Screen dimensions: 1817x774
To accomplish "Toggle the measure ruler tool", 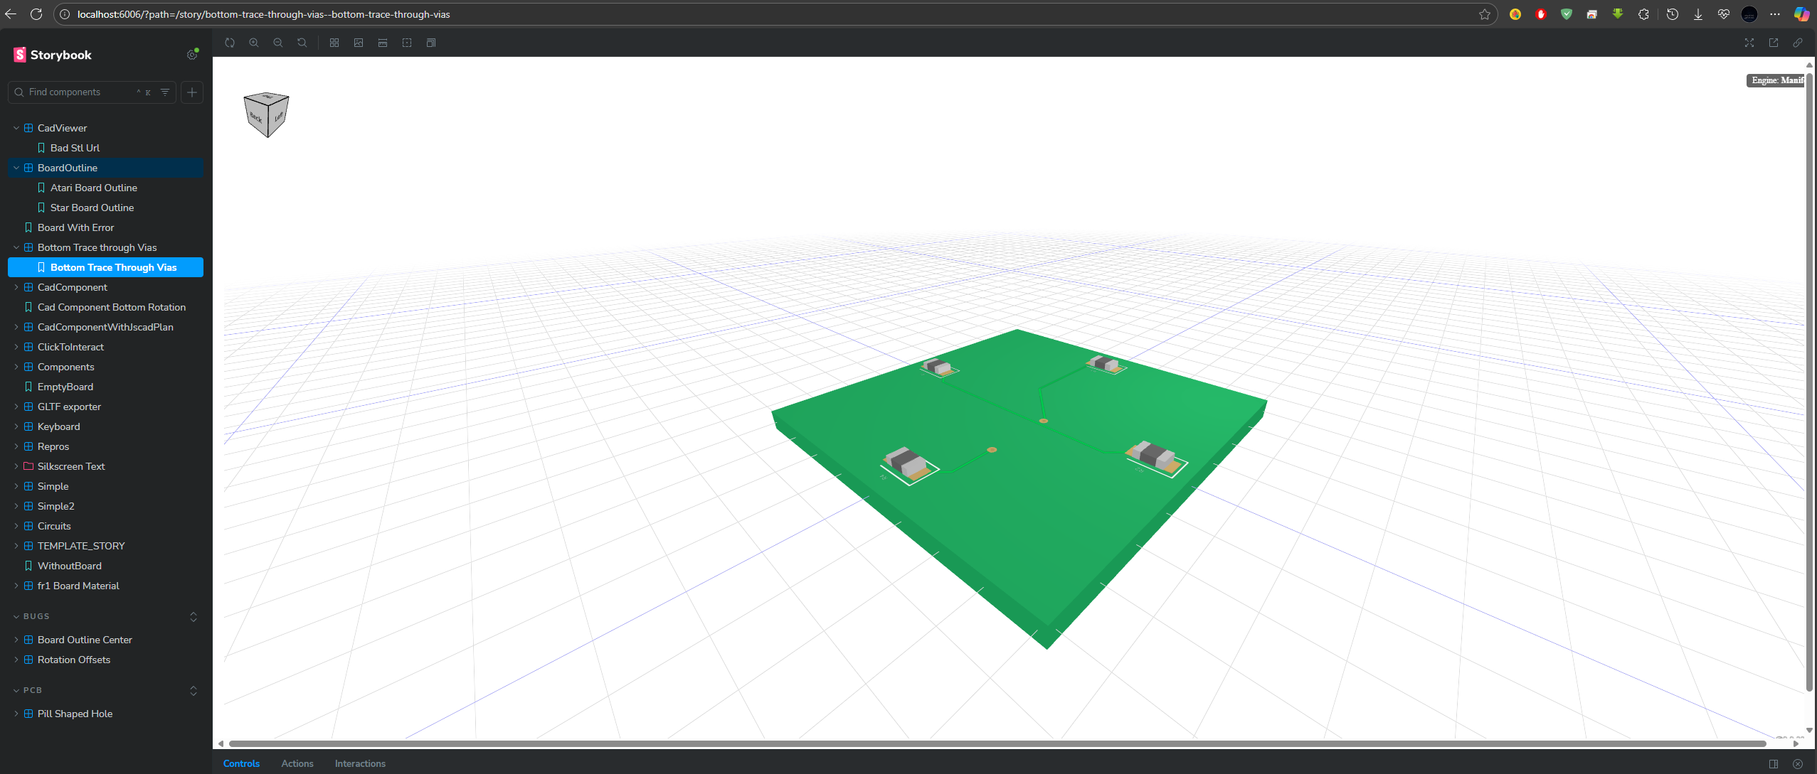I will coord(383,43).
